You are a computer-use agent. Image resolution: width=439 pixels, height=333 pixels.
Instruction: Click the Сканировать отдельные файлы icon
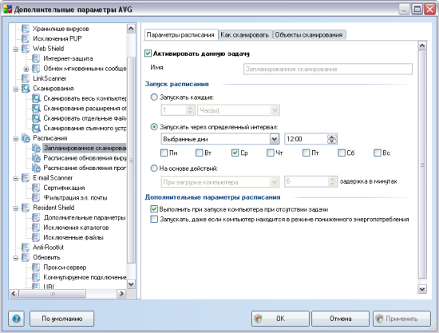pyautogui.click(x=36, y=118)
